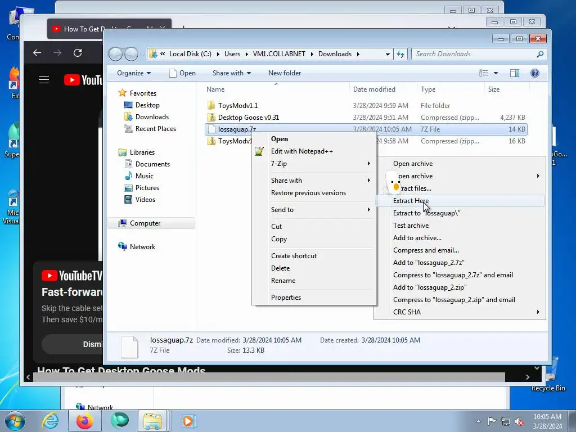Choose Extract Here in 7-Zip submenu
576x432 pixels.
click(x=459, y=201)
